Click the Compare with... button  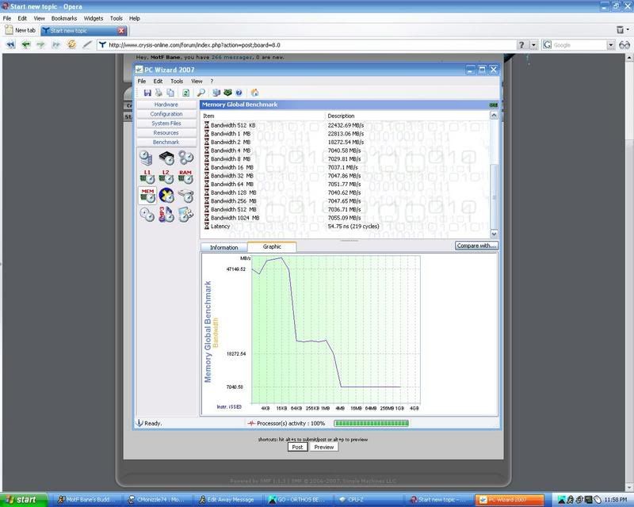pyautogui.click(x=476, y=246)
